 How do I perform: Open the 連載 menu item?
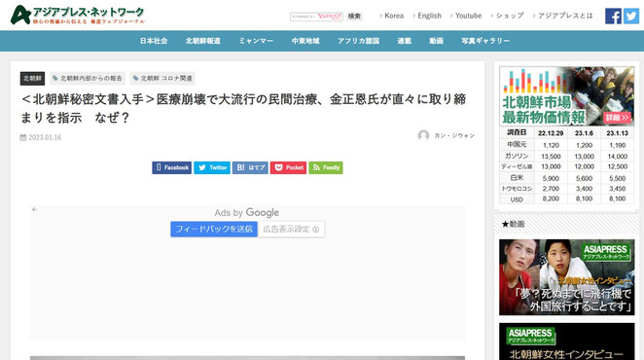click(x=404, y=41)
